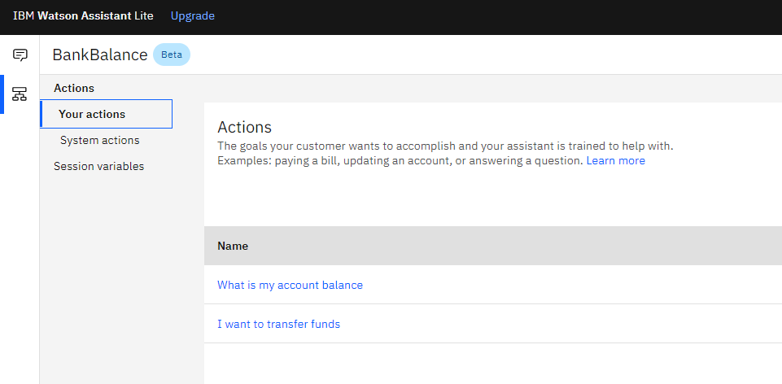The image size is (782, 384).
Task: Click the description starting 'The goals your customer'
Action: [x=445, y=146]
